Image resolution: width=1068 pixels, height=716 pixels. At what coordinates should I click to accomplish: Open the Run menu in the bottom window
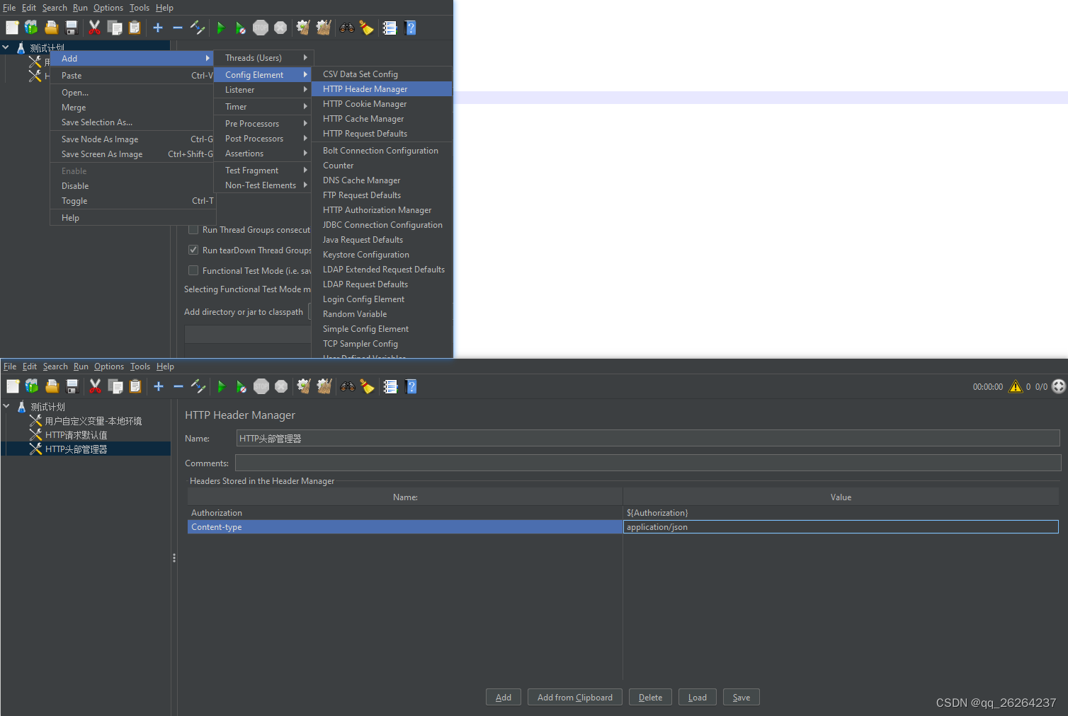click(x=81, y=366)
